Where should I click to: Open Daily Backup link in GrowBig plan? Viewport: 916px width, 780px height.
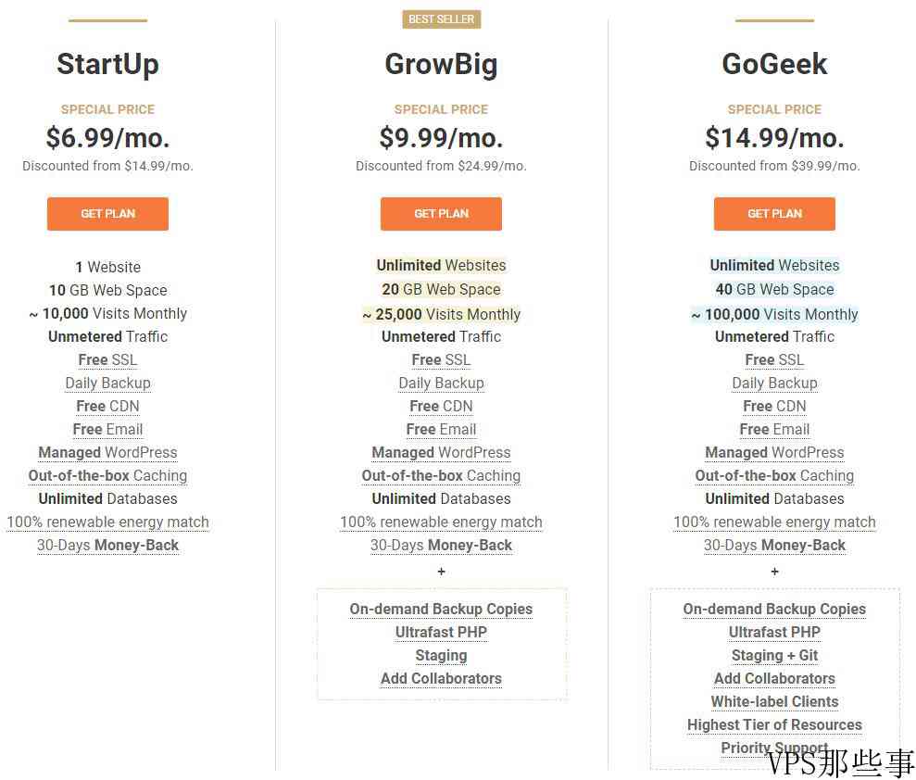pos(441,384)
